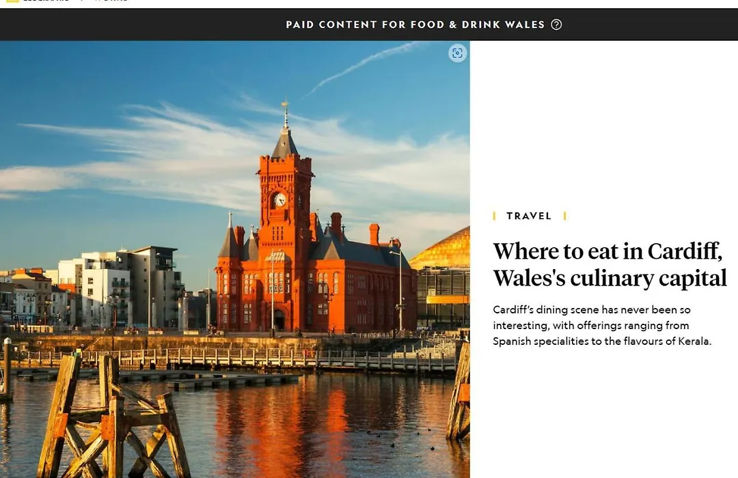Click the weather vane atop the tower
Image resolution: width=738 pixels, height=478 pixels.
(x=285, y=107)
